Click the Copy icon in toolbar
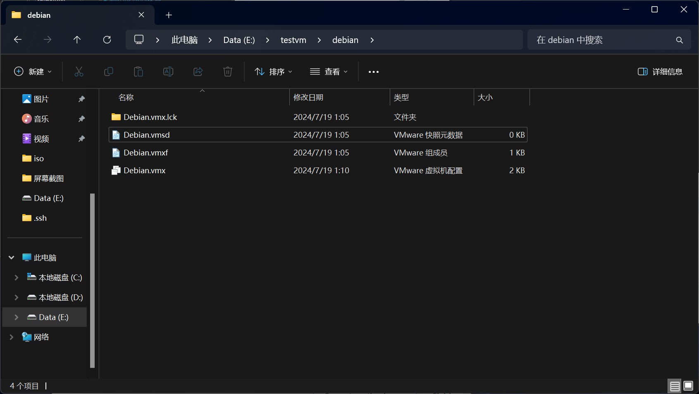 [x=109, y=72]
